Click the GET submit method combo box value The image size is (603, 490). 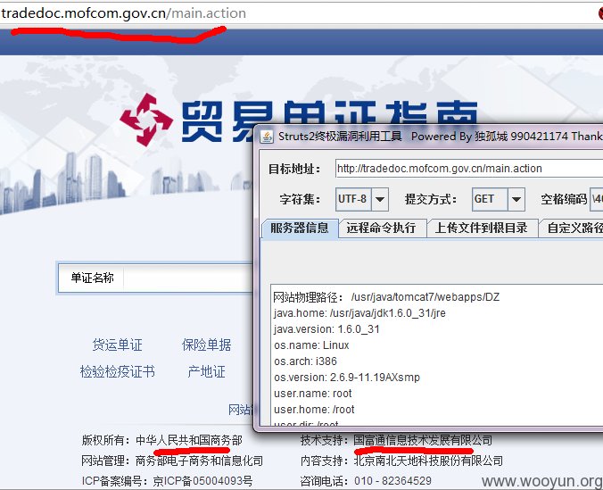(490, 199)
